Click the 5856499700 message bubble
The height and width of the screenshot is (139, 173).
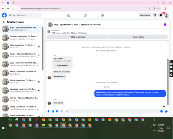click(58, 103)
